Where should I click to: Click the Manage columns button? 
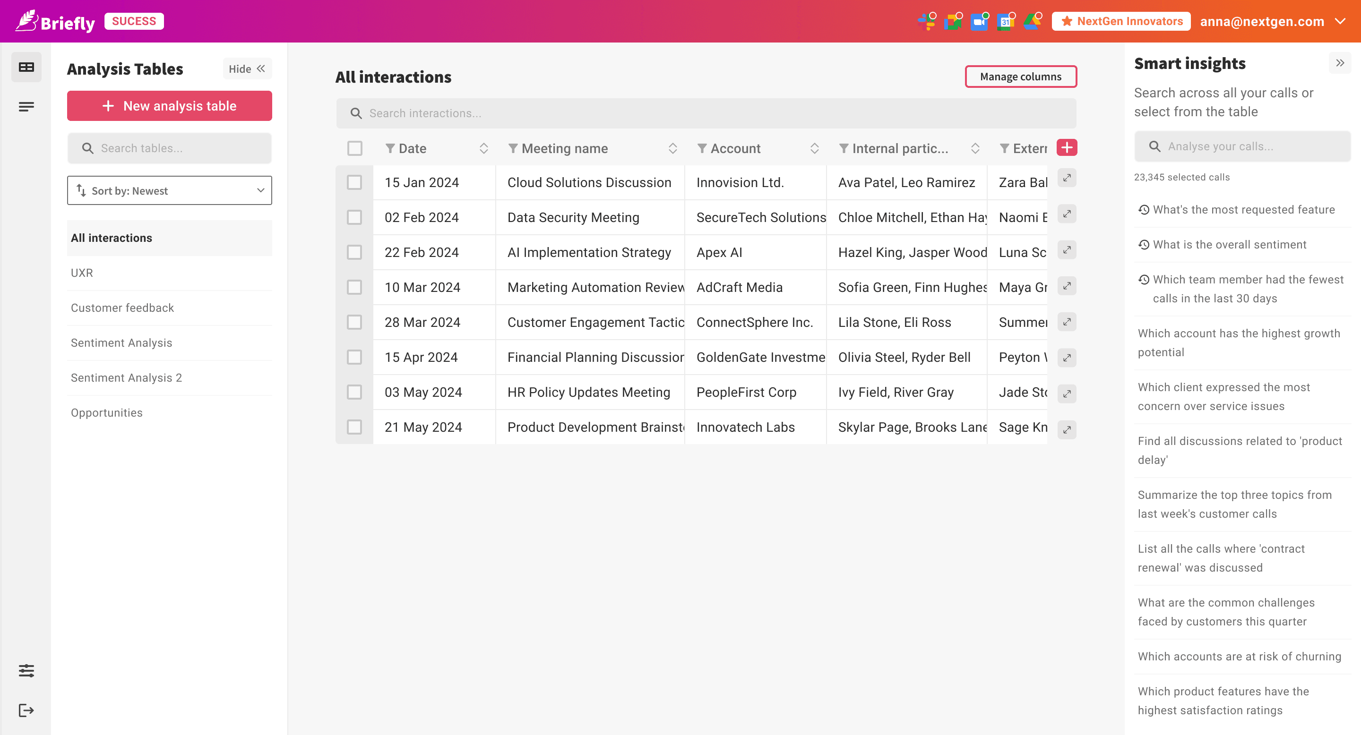pos(1020,77)
